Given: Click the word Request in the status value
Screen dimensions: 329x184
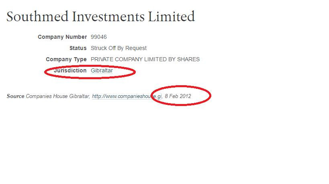Looking at the screenshot, I should pyautogui.click(x=136, y=48).
